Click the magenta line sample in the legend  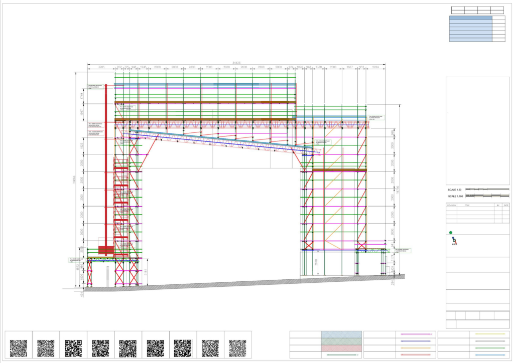point(416,334)
